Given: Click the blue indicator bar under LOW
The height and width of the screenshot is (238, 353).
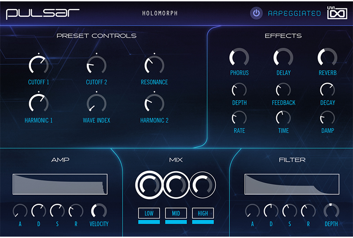Looking at the screenshot, I should [x=149, y=222].
